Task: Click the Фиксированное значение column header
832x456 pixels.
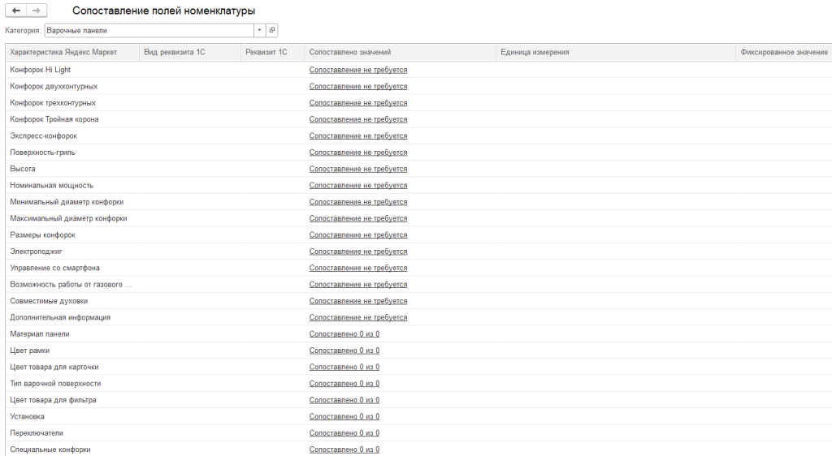Action: 784,52
